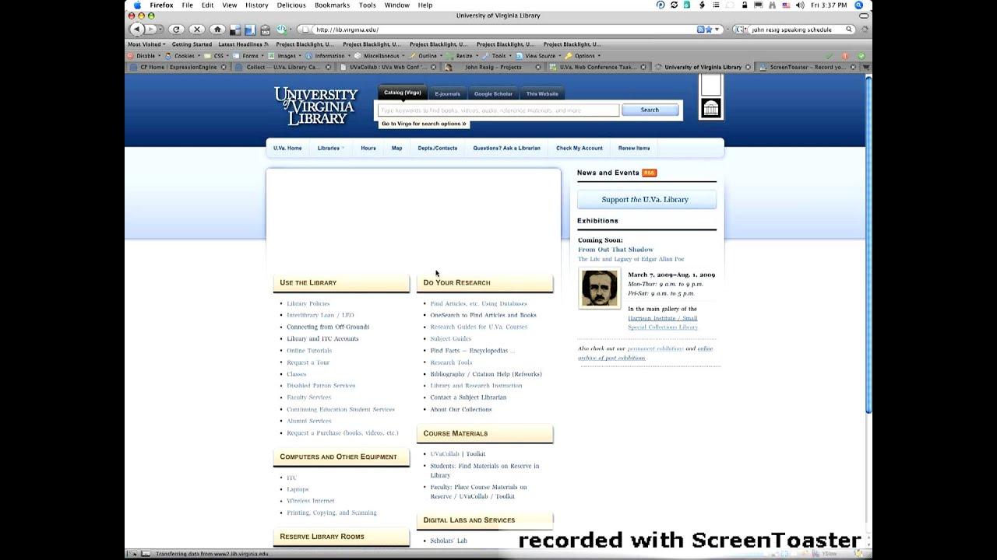The width and height of the screenshot is (997, 560).
Task: Open the Forms dropdown
Action: 250,56
